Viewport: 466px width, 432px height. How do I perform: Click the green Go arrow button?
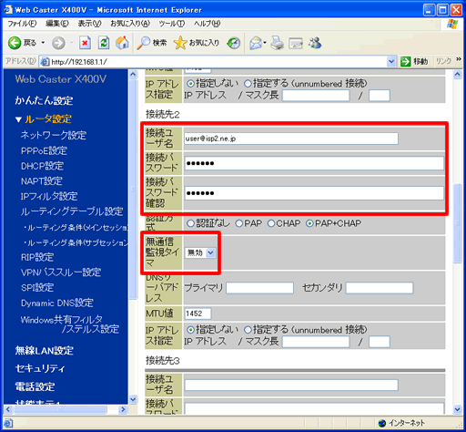(405, 61)
